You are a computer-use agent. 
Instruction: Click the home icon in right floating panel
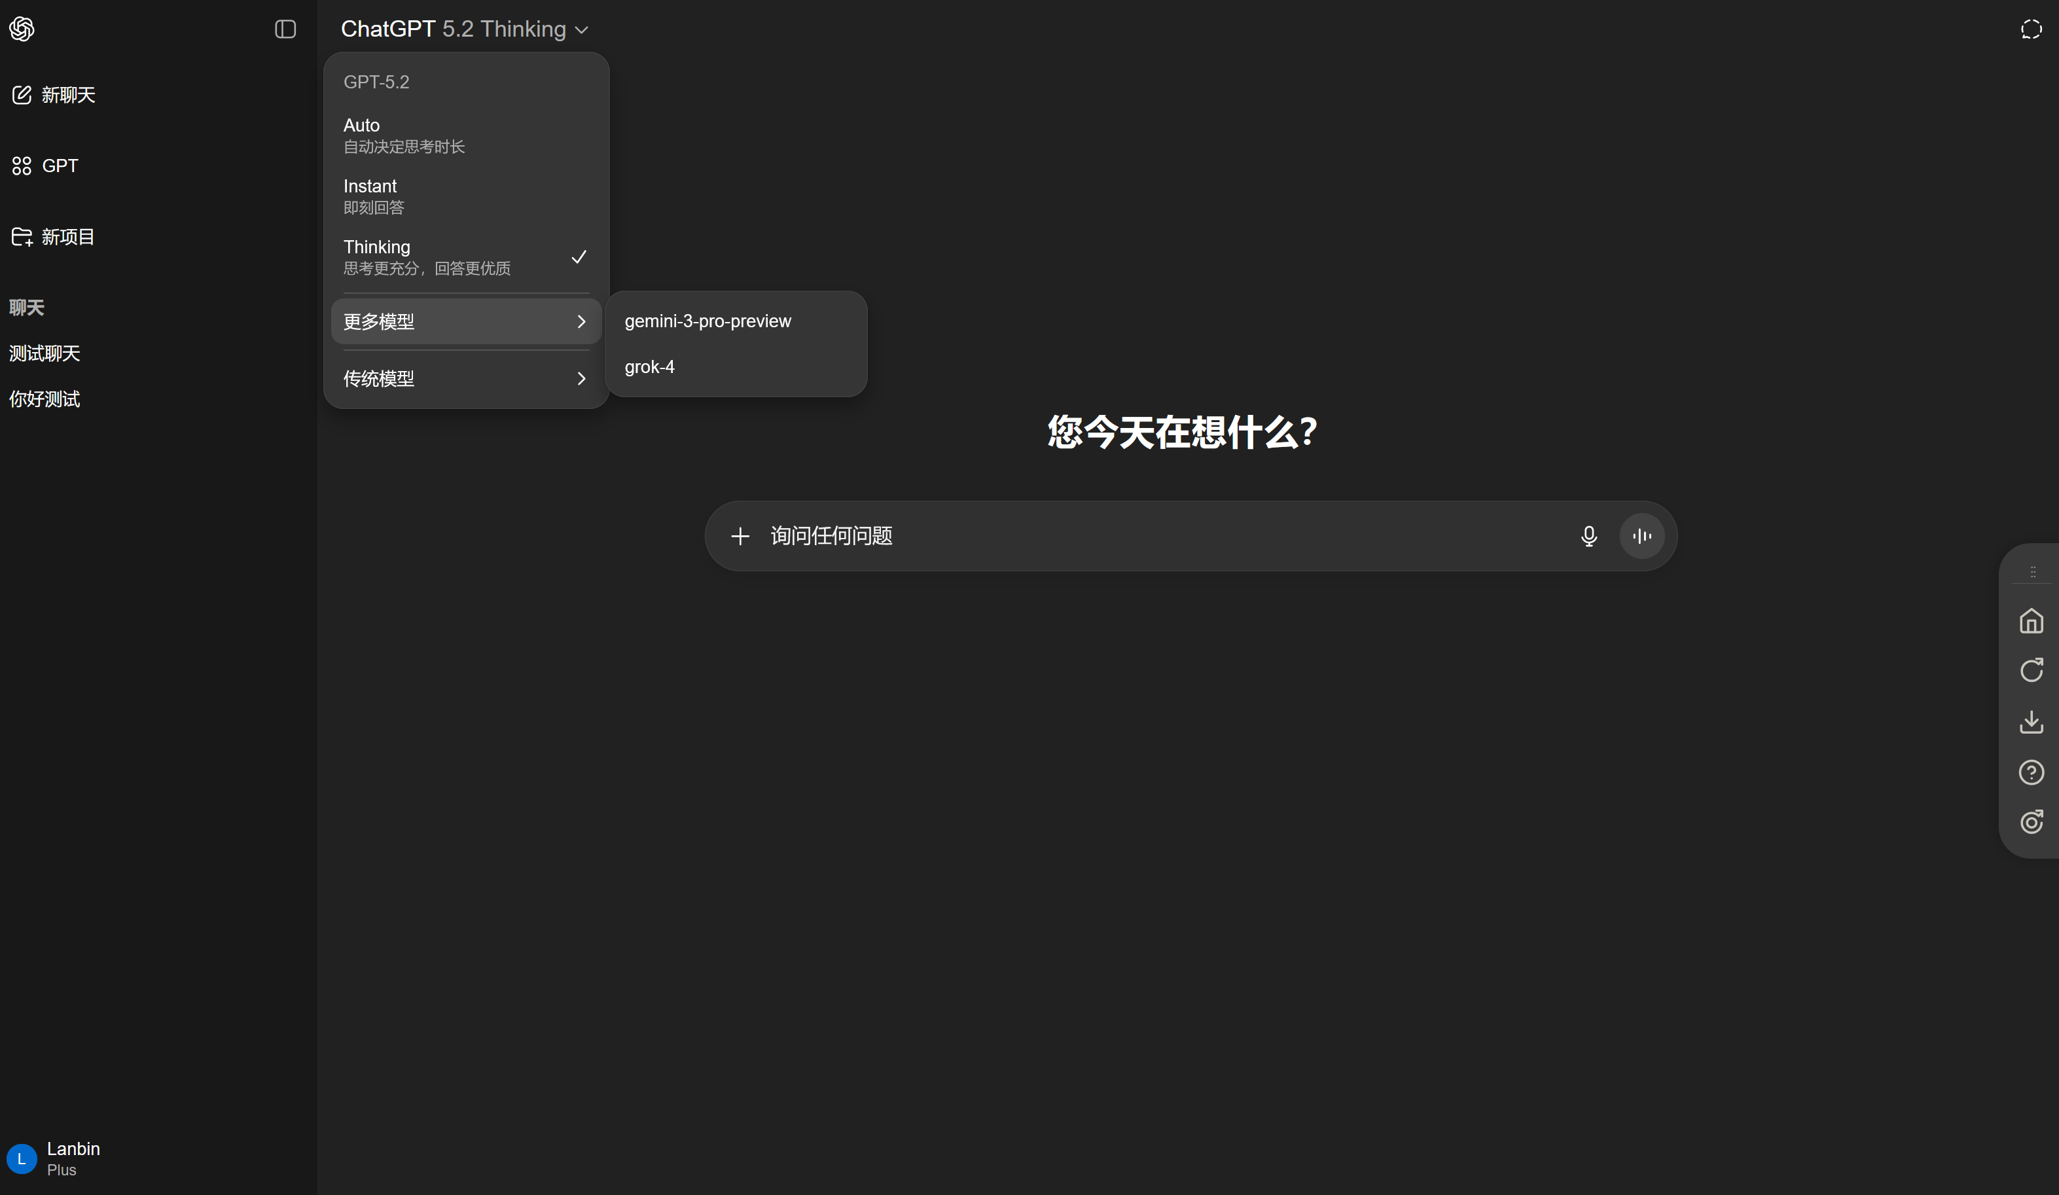point(2032,621)
